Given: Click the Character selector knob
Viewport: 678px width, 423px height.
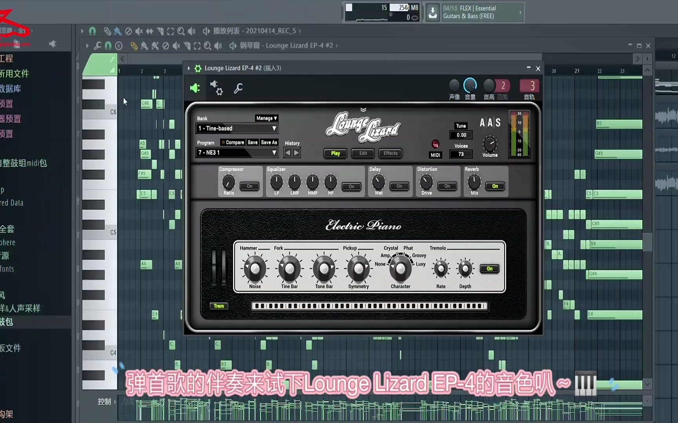Looking at the screenshot, I should [x=400, y=269].
